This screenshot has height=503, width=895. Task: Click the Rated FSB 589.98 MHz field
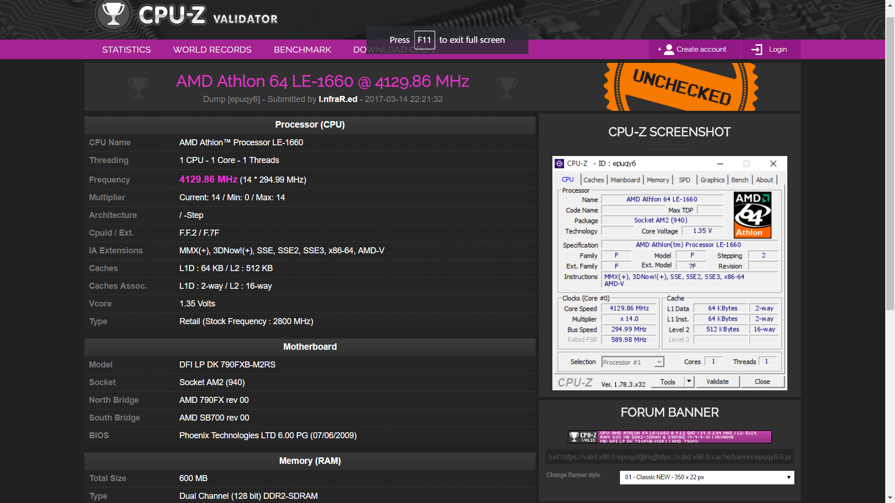pos(629,340)
